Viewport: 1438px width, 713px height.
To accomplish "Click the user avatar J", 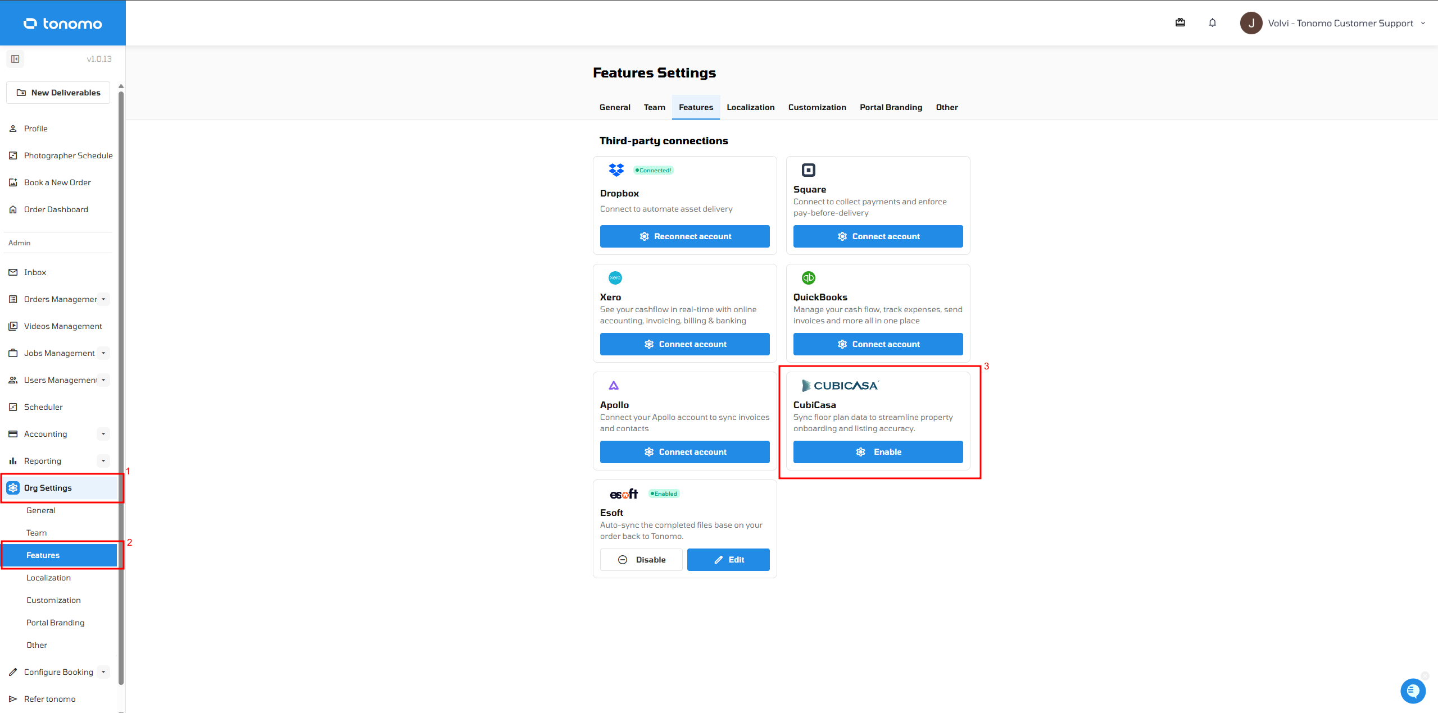I will tap(1251, 23).
